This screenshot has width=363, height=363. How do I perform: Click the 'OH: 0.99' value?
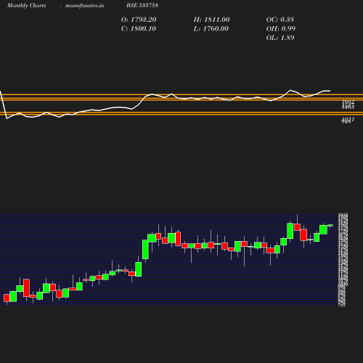(281, 29)
